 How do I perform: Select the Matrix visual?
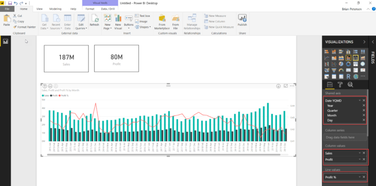(341, 77)
